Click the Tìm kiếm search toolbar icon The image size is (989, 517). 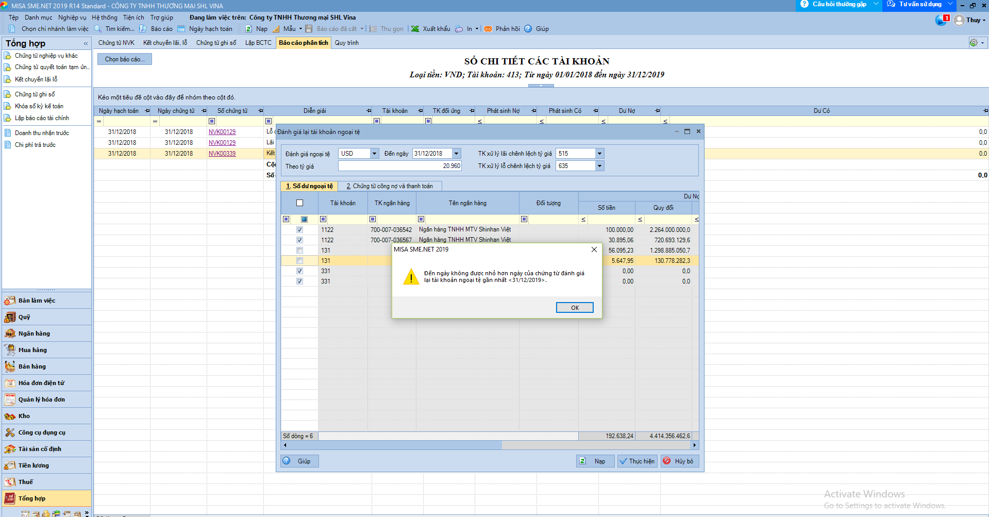pos(97,29)
